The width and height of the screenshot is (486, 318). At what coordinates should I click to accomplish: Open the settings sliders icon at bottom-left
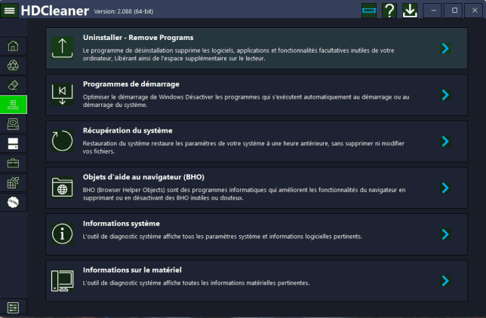point(14,307)
